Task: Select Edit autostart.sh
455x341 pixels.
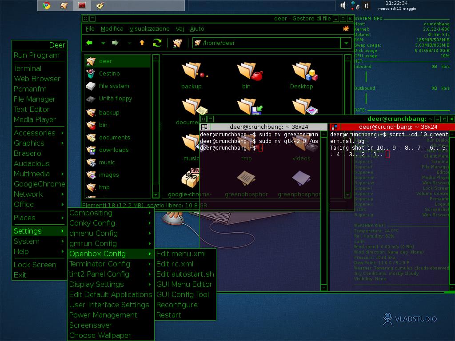Action: (185, 274)
